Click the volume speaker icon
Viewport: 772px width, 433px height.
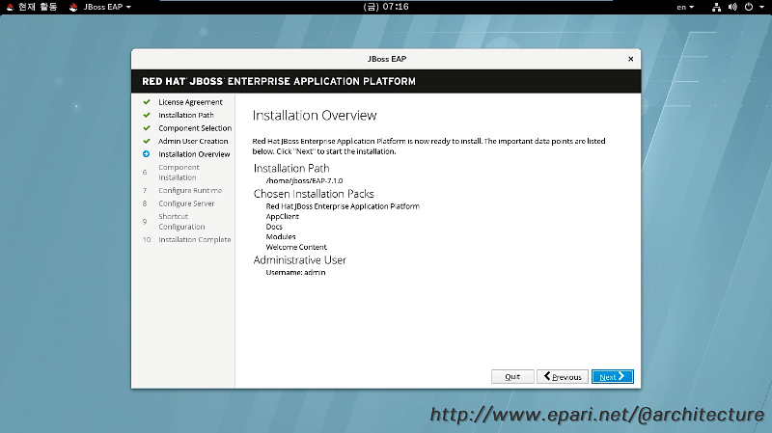coord(732,7)
